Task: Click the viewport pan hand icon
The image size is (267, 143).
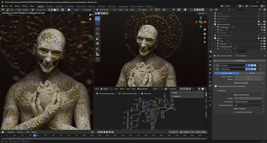Action: click(x=205, y=34)
